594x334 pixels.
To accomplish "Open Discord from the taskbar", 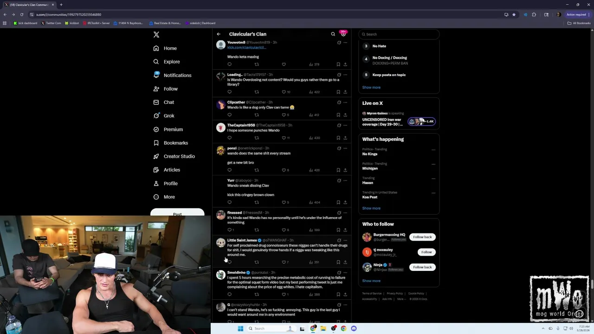I will click(x=354, y=328).
